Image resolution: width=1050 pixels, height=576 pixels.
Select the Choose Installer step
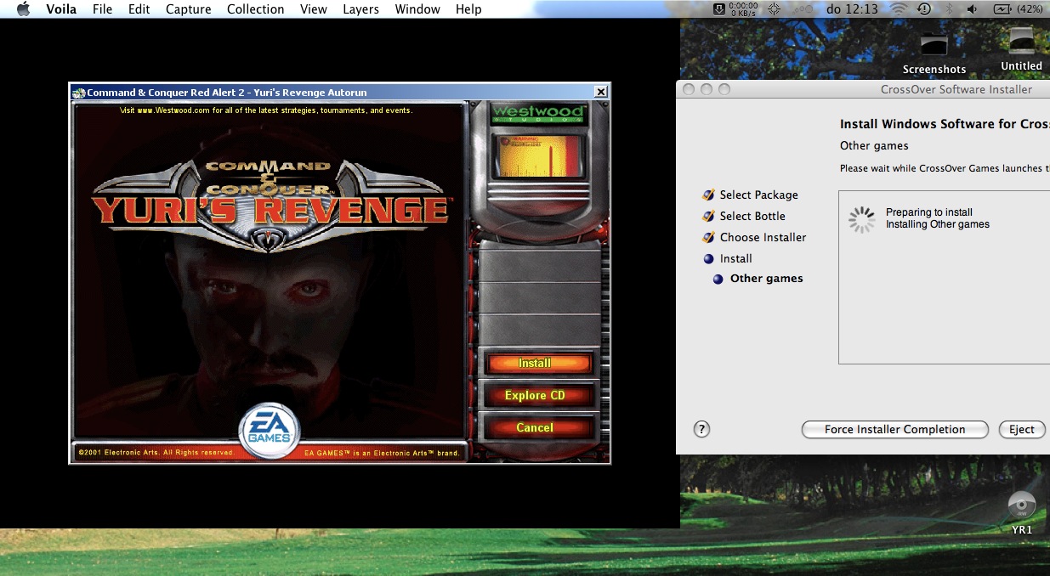763,238
